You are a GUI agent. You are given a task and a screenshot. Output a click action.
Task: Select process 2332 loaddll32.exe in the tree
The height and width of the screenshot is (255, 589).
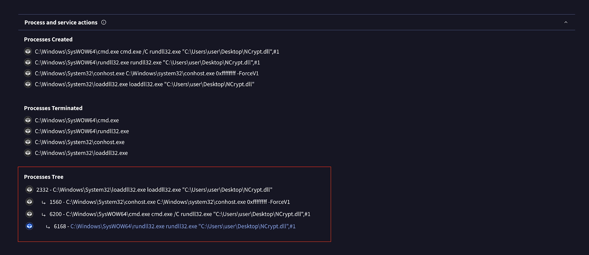pyautogui.click(x=155, y=190)
